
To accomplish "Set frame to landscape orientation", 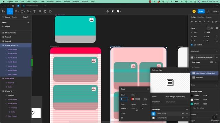I will [212, 28].
